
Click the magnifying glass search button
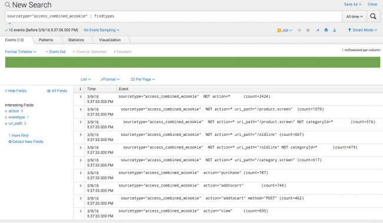point(373,16)
